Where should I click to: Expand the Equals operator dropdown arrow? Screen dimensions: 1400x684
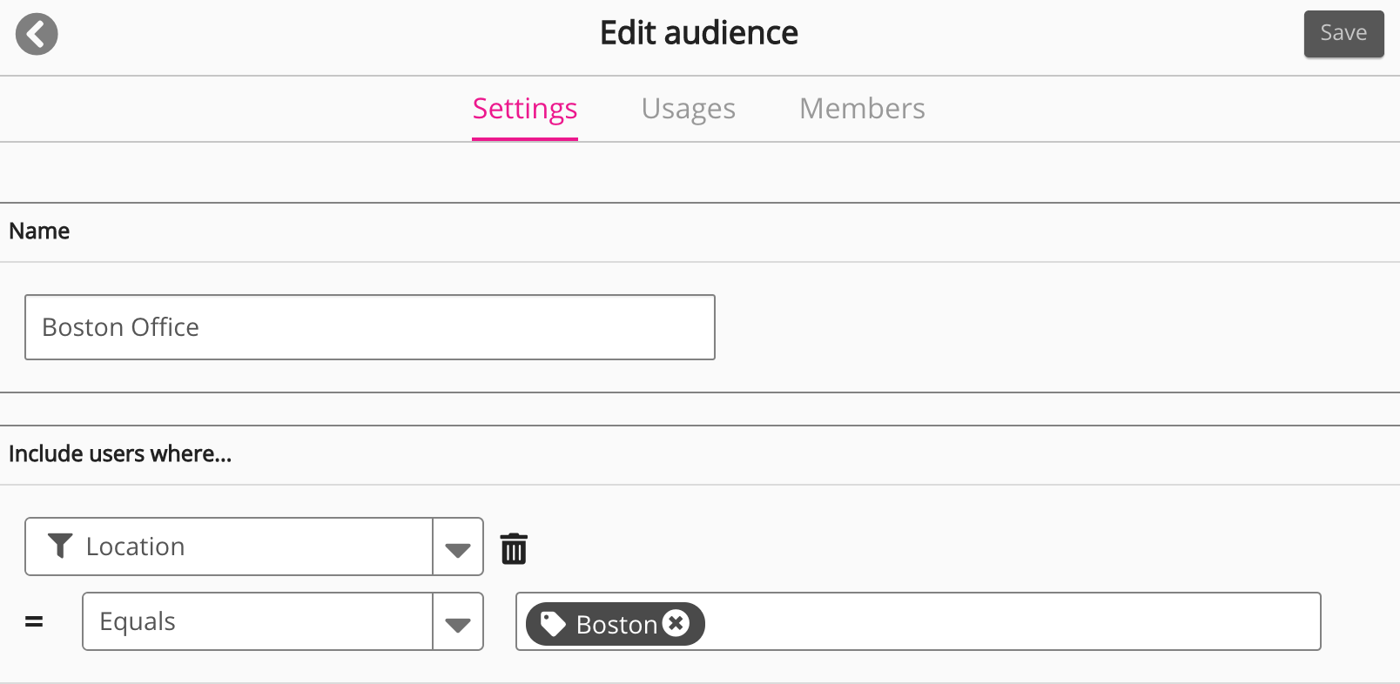point(458,622)
